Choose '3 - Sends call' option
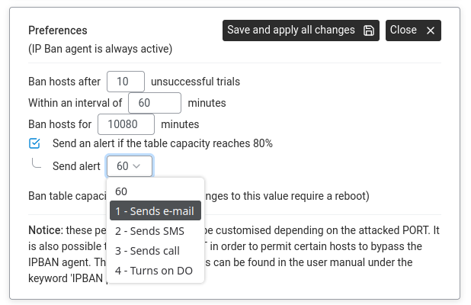The image size is (471, 305). [x=155, y=251]
